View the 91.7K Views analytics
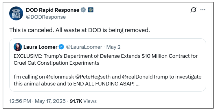The image size is (217, 110). point(83,101)
